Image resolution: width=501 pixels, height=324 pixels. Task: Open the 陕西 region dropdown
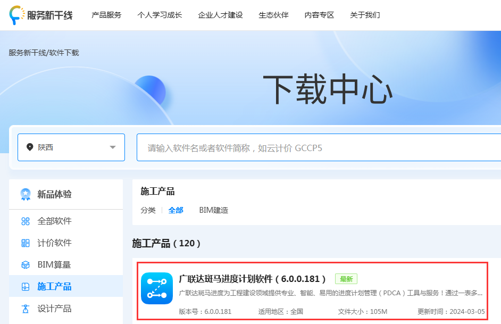71,147
